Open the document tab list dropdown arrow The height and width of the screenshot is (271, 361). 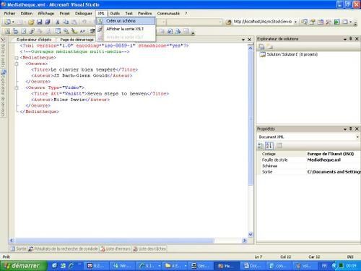pos(243,40)
